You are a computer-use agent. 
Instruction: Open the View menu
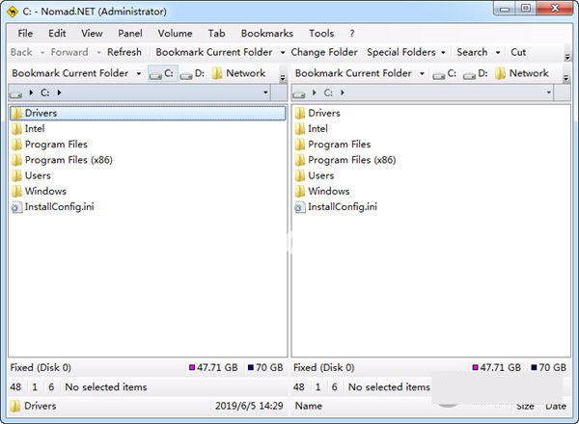click(x=92, y=33)
